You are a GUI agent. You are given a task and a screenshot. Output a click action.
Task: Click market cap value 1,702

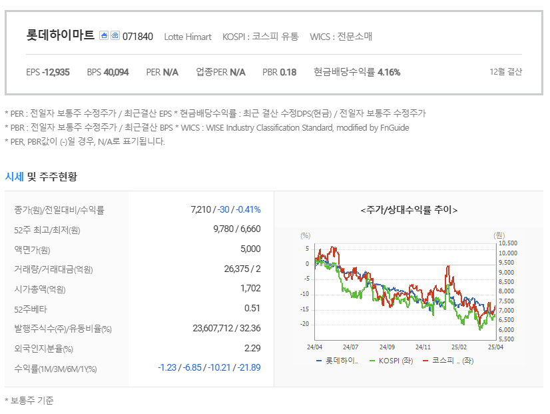tap(250, 288)
